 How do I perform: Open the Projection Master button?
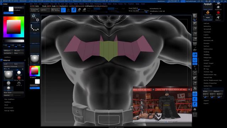[35, 10]
